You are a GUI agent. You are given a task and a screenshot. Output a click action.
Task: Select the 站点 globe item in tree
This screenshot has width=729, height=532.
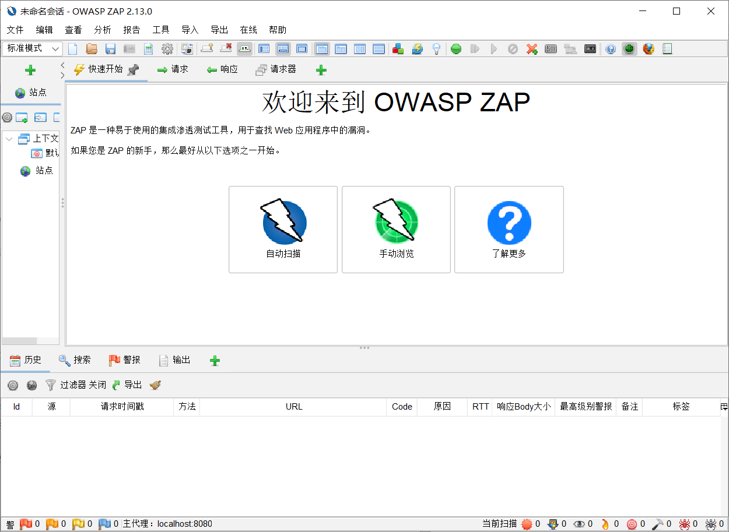[x=37, y=170]
